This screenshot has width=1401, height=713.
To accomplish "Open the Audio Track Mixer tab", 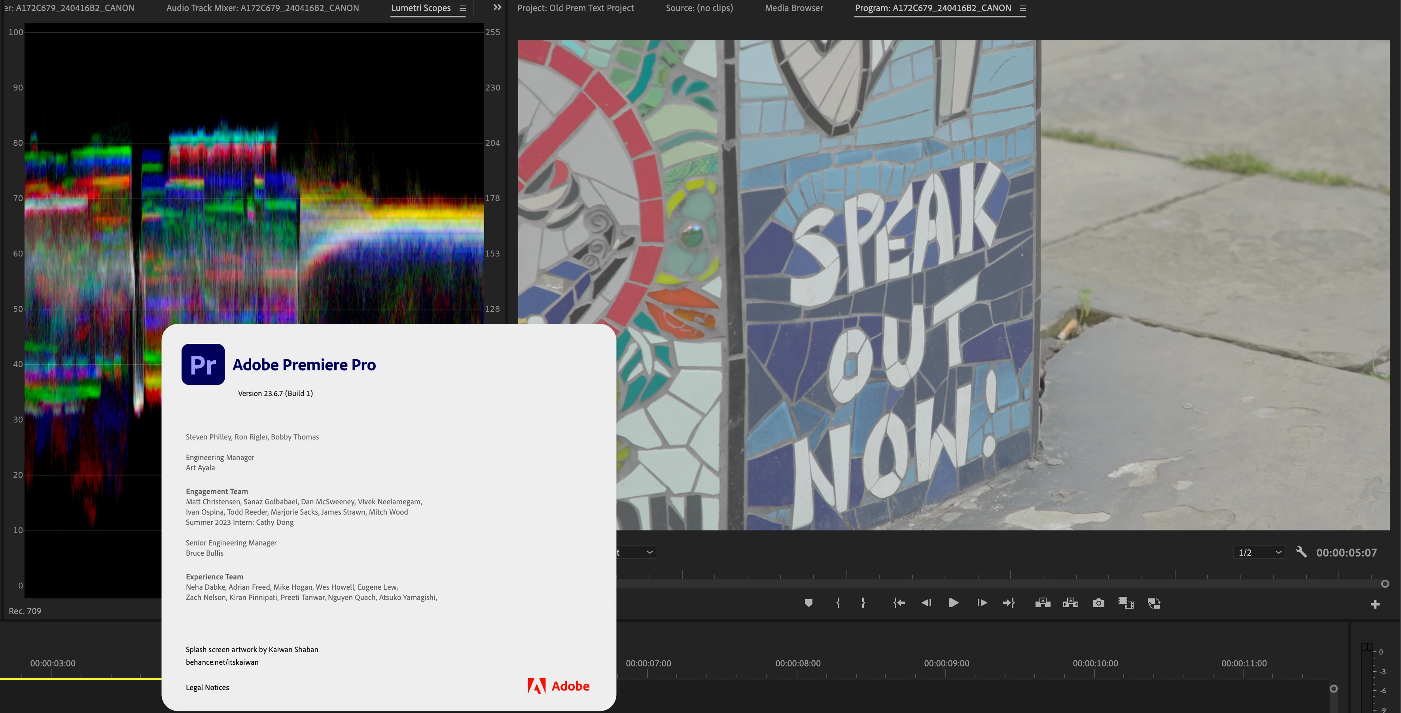I will [262, 8].
